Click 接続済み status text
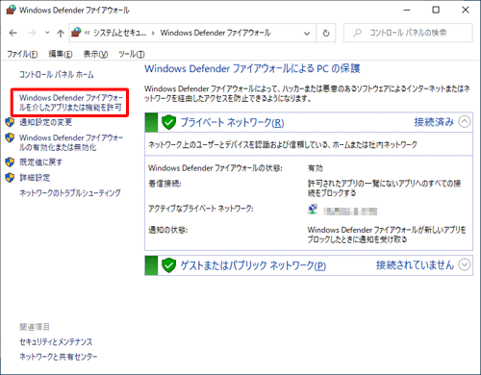Viewport: 481px width, 375px height. (x=434, y=122)
